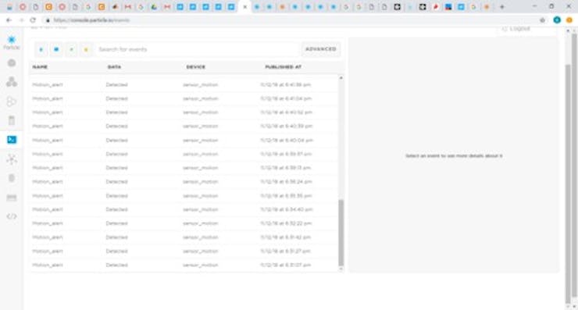Select the event published at 6:34:40 pm

[x=184, y=209]
